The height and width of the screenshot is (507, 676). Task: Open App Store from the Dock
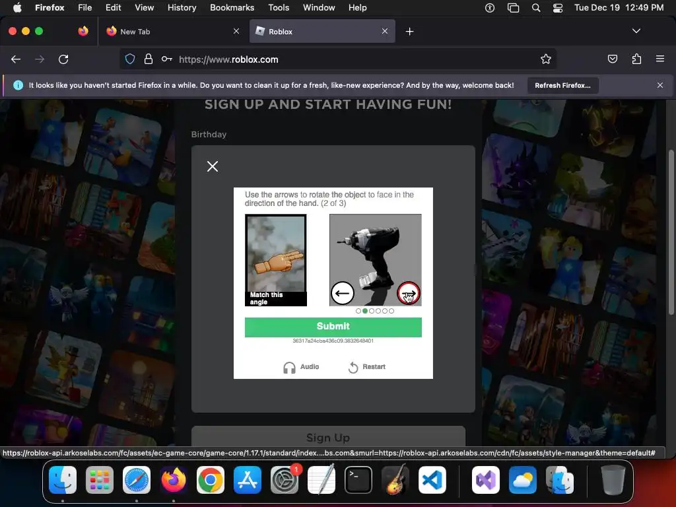click(x=248, y=480)
